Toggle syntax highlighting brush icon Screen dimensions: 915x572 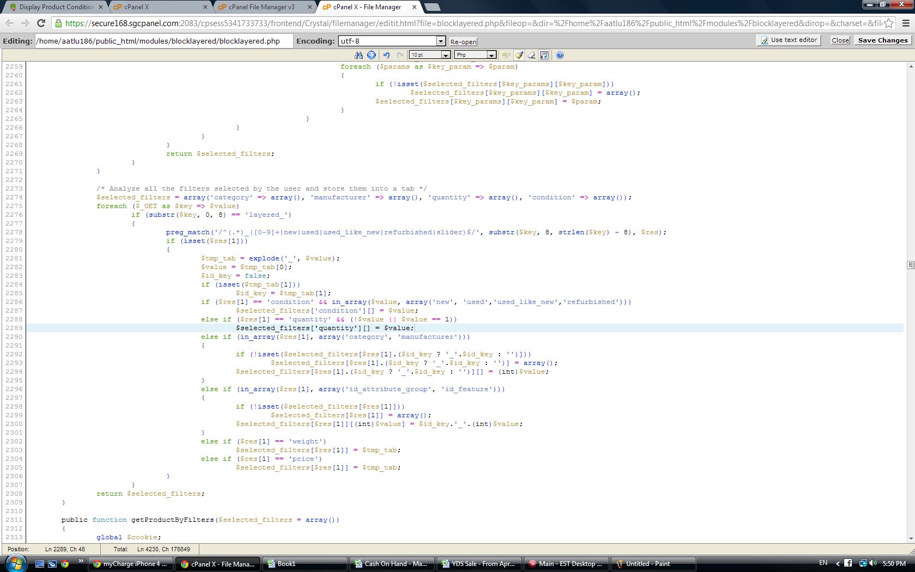519,55
